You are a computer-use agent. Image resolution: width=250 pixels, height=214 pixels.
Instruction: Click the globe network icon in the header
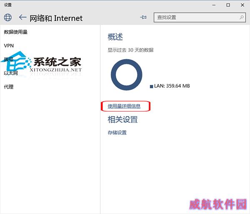coord(8,17)
